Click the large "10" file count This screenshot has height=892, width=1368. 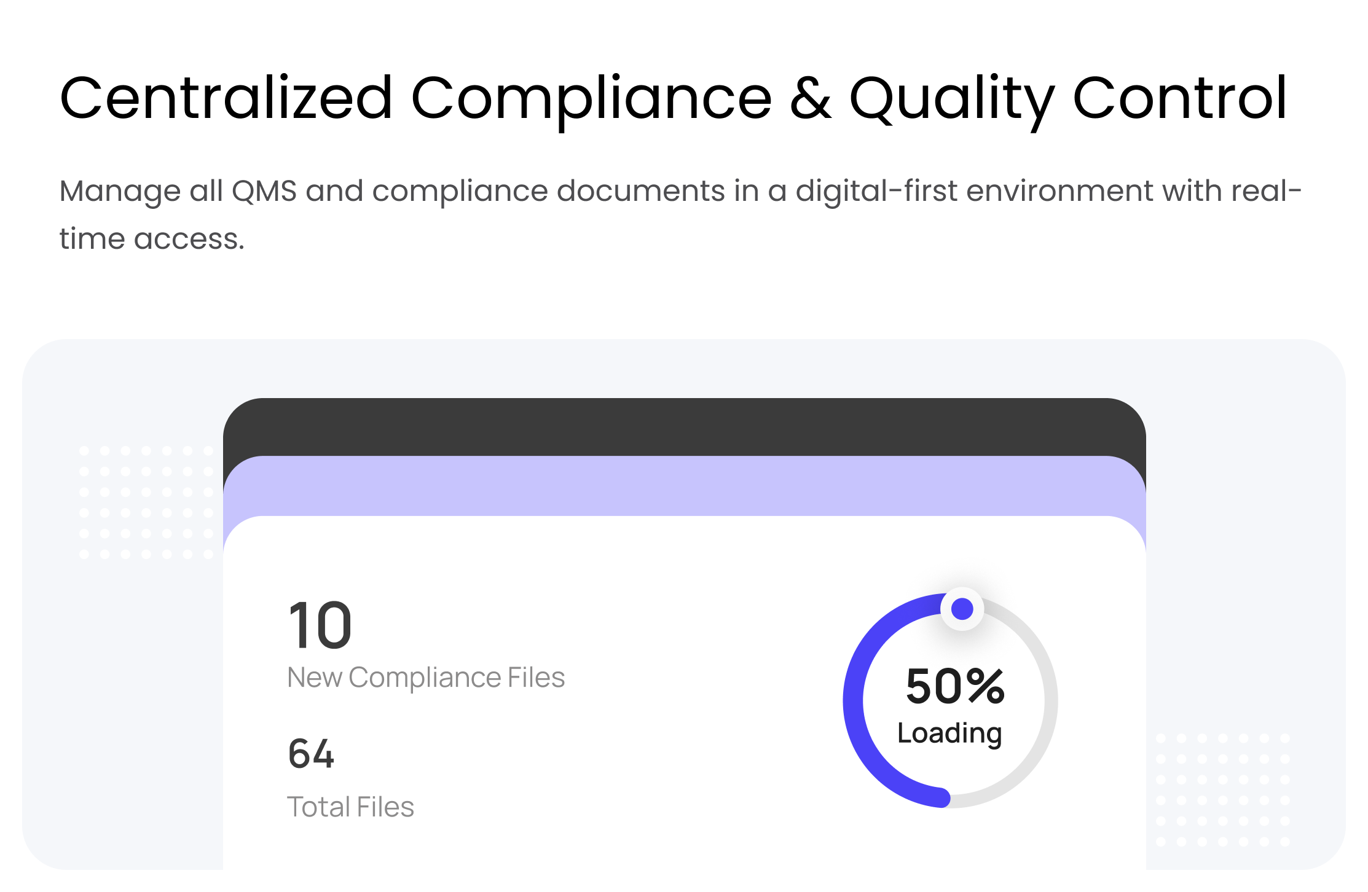point(320,625)
